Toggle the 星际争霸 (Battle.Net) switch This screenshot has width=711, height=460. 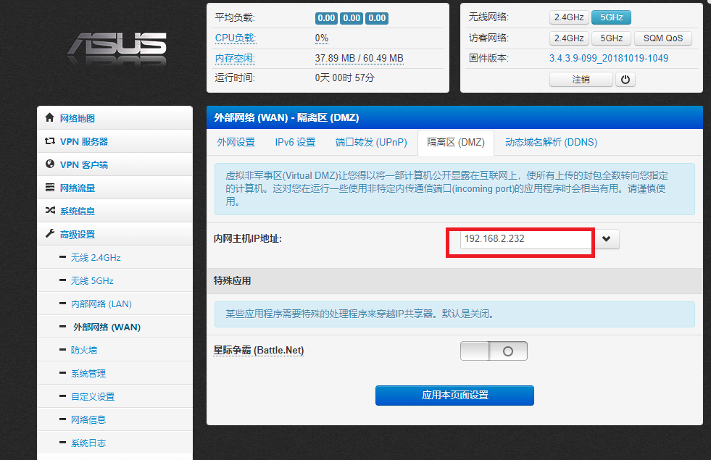pos(494,351)
